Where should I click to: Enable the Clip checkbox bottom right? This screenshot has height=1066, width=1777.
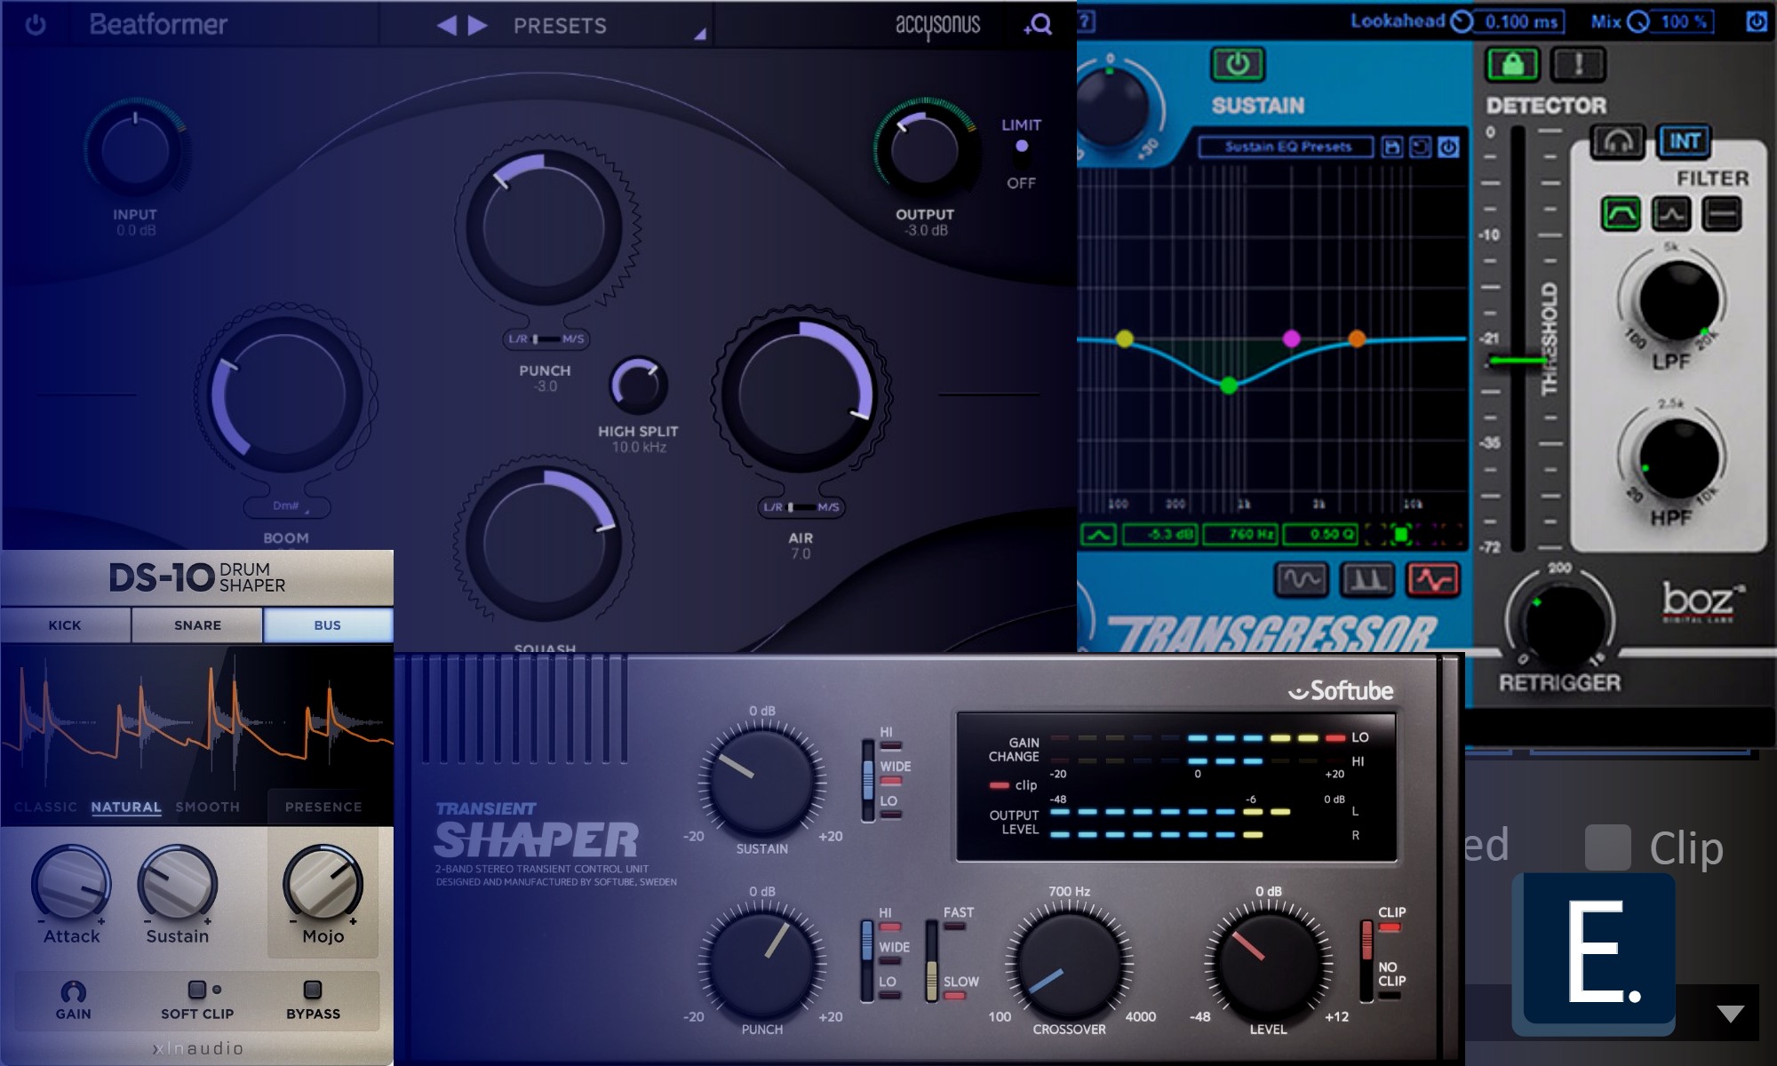click(1608, 847)
